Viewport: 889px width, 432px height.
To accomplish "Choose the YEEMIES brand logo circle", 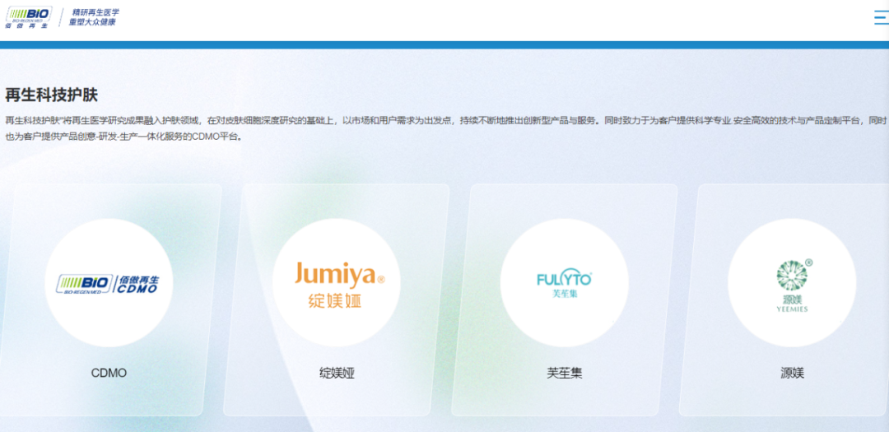I will 792,283.
